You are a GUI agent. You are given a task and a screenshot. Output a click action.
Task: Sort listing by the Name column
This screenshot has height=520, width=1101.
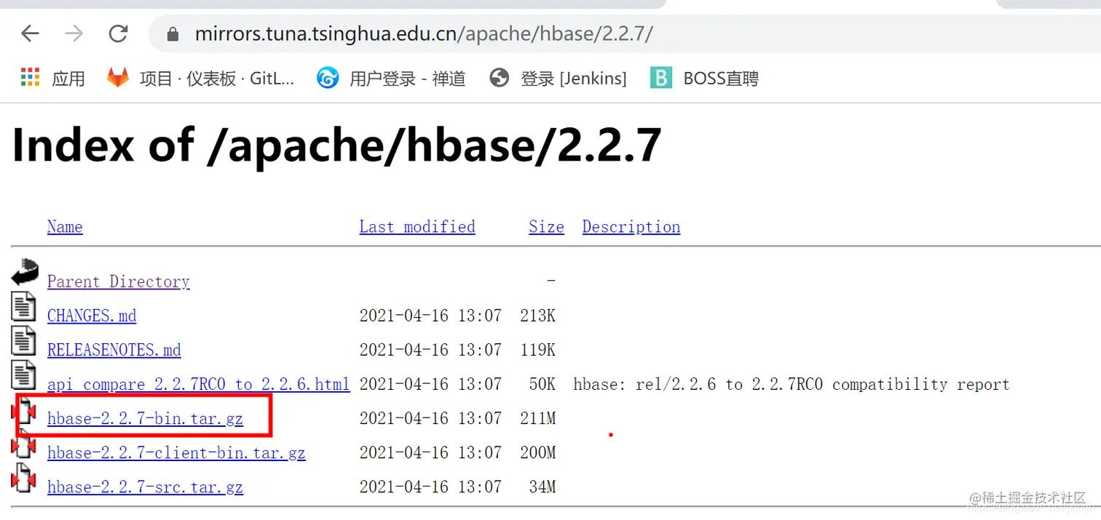click(x=65, y=227)
